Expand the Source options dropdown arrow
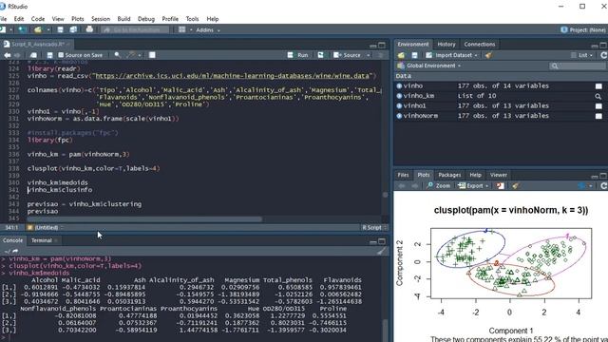Image resolution: width=608 pixels, height=342 pixels. pyautogui.click(x=368, y=55)
